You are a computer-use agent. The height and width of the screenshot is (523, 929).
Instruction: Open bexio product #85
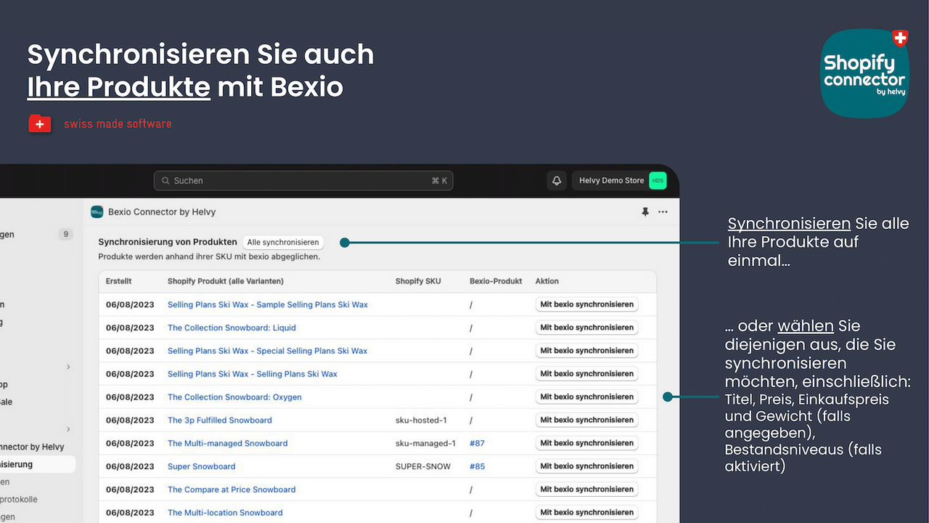pos(477,466)
